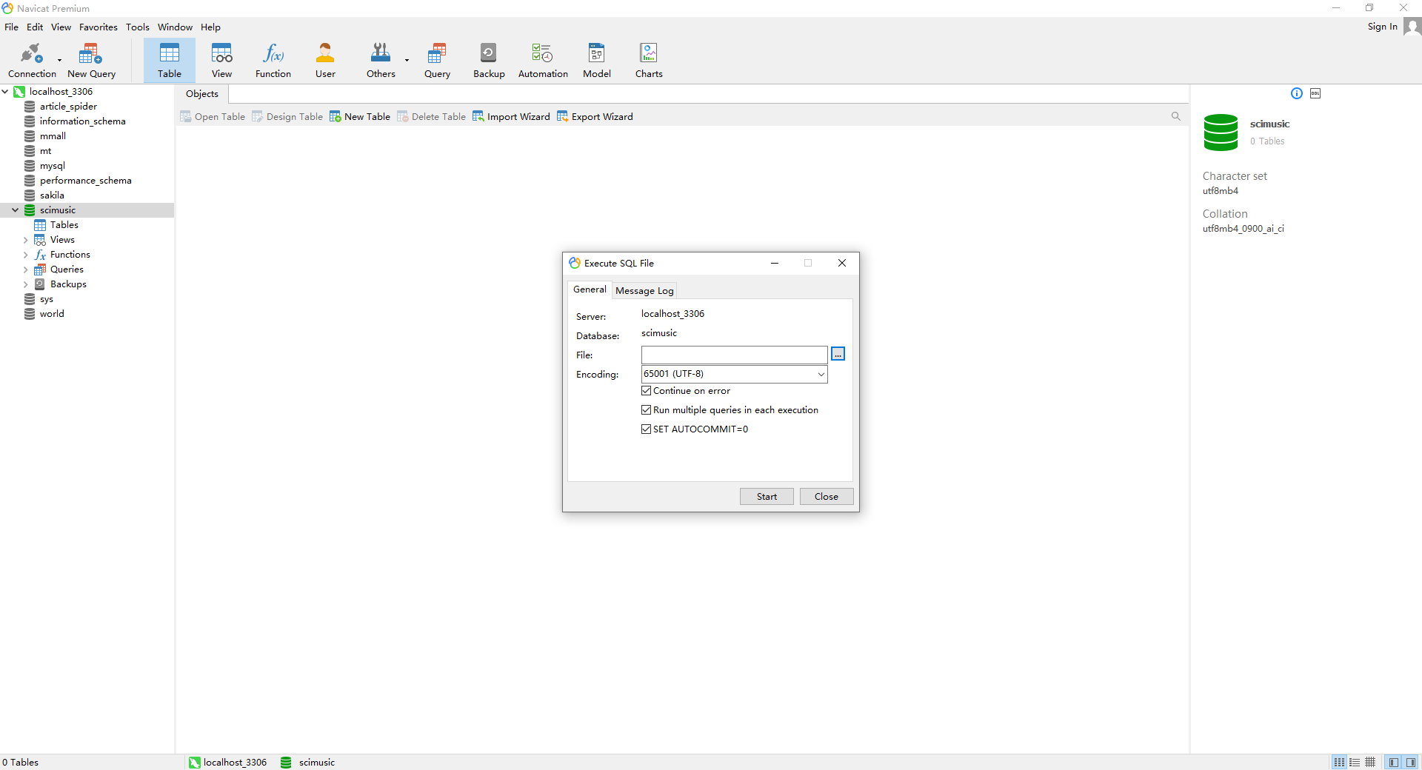Open the Connection toolbar icon
The image size is (1422, 770).
31,60
